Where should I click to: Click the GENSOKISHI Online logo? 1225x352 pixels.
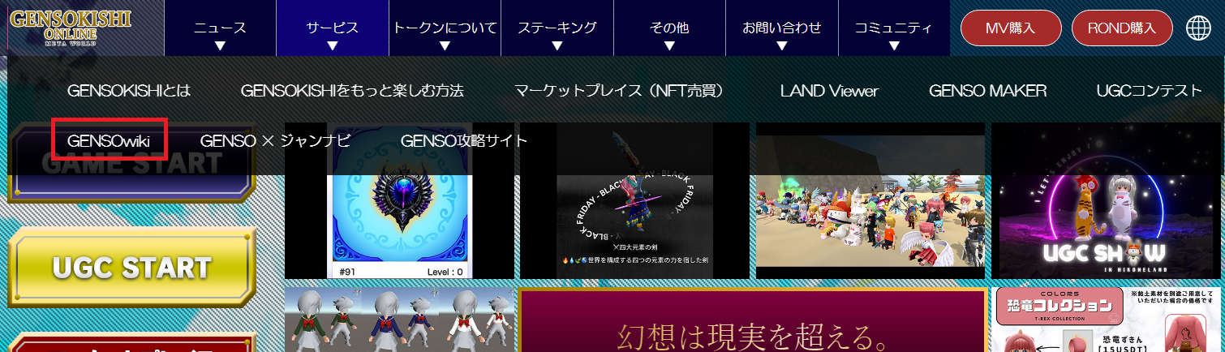(x=70, y=28)
